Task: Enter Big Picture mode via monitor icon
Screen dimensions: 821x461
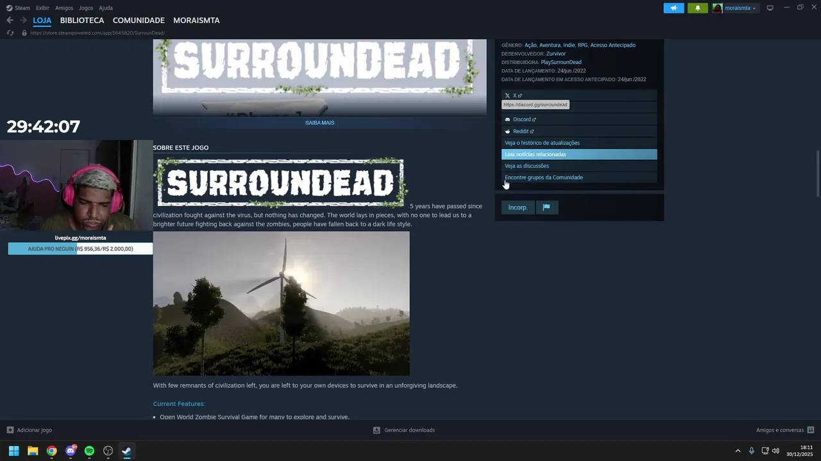Action: 770,8
